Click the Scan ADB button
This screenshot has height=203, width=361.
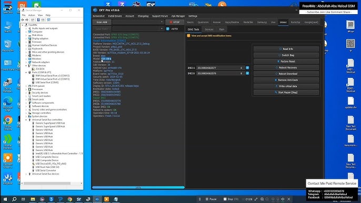pyautogui.click(x=102, y=22)
